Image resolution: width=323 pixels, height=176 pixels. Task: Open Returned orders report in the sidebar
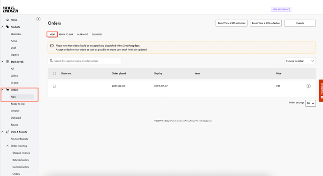[x=21, y=160]
